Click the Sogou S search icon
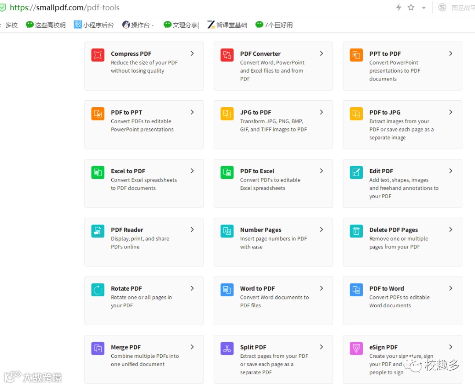 [x=442, y=7]
